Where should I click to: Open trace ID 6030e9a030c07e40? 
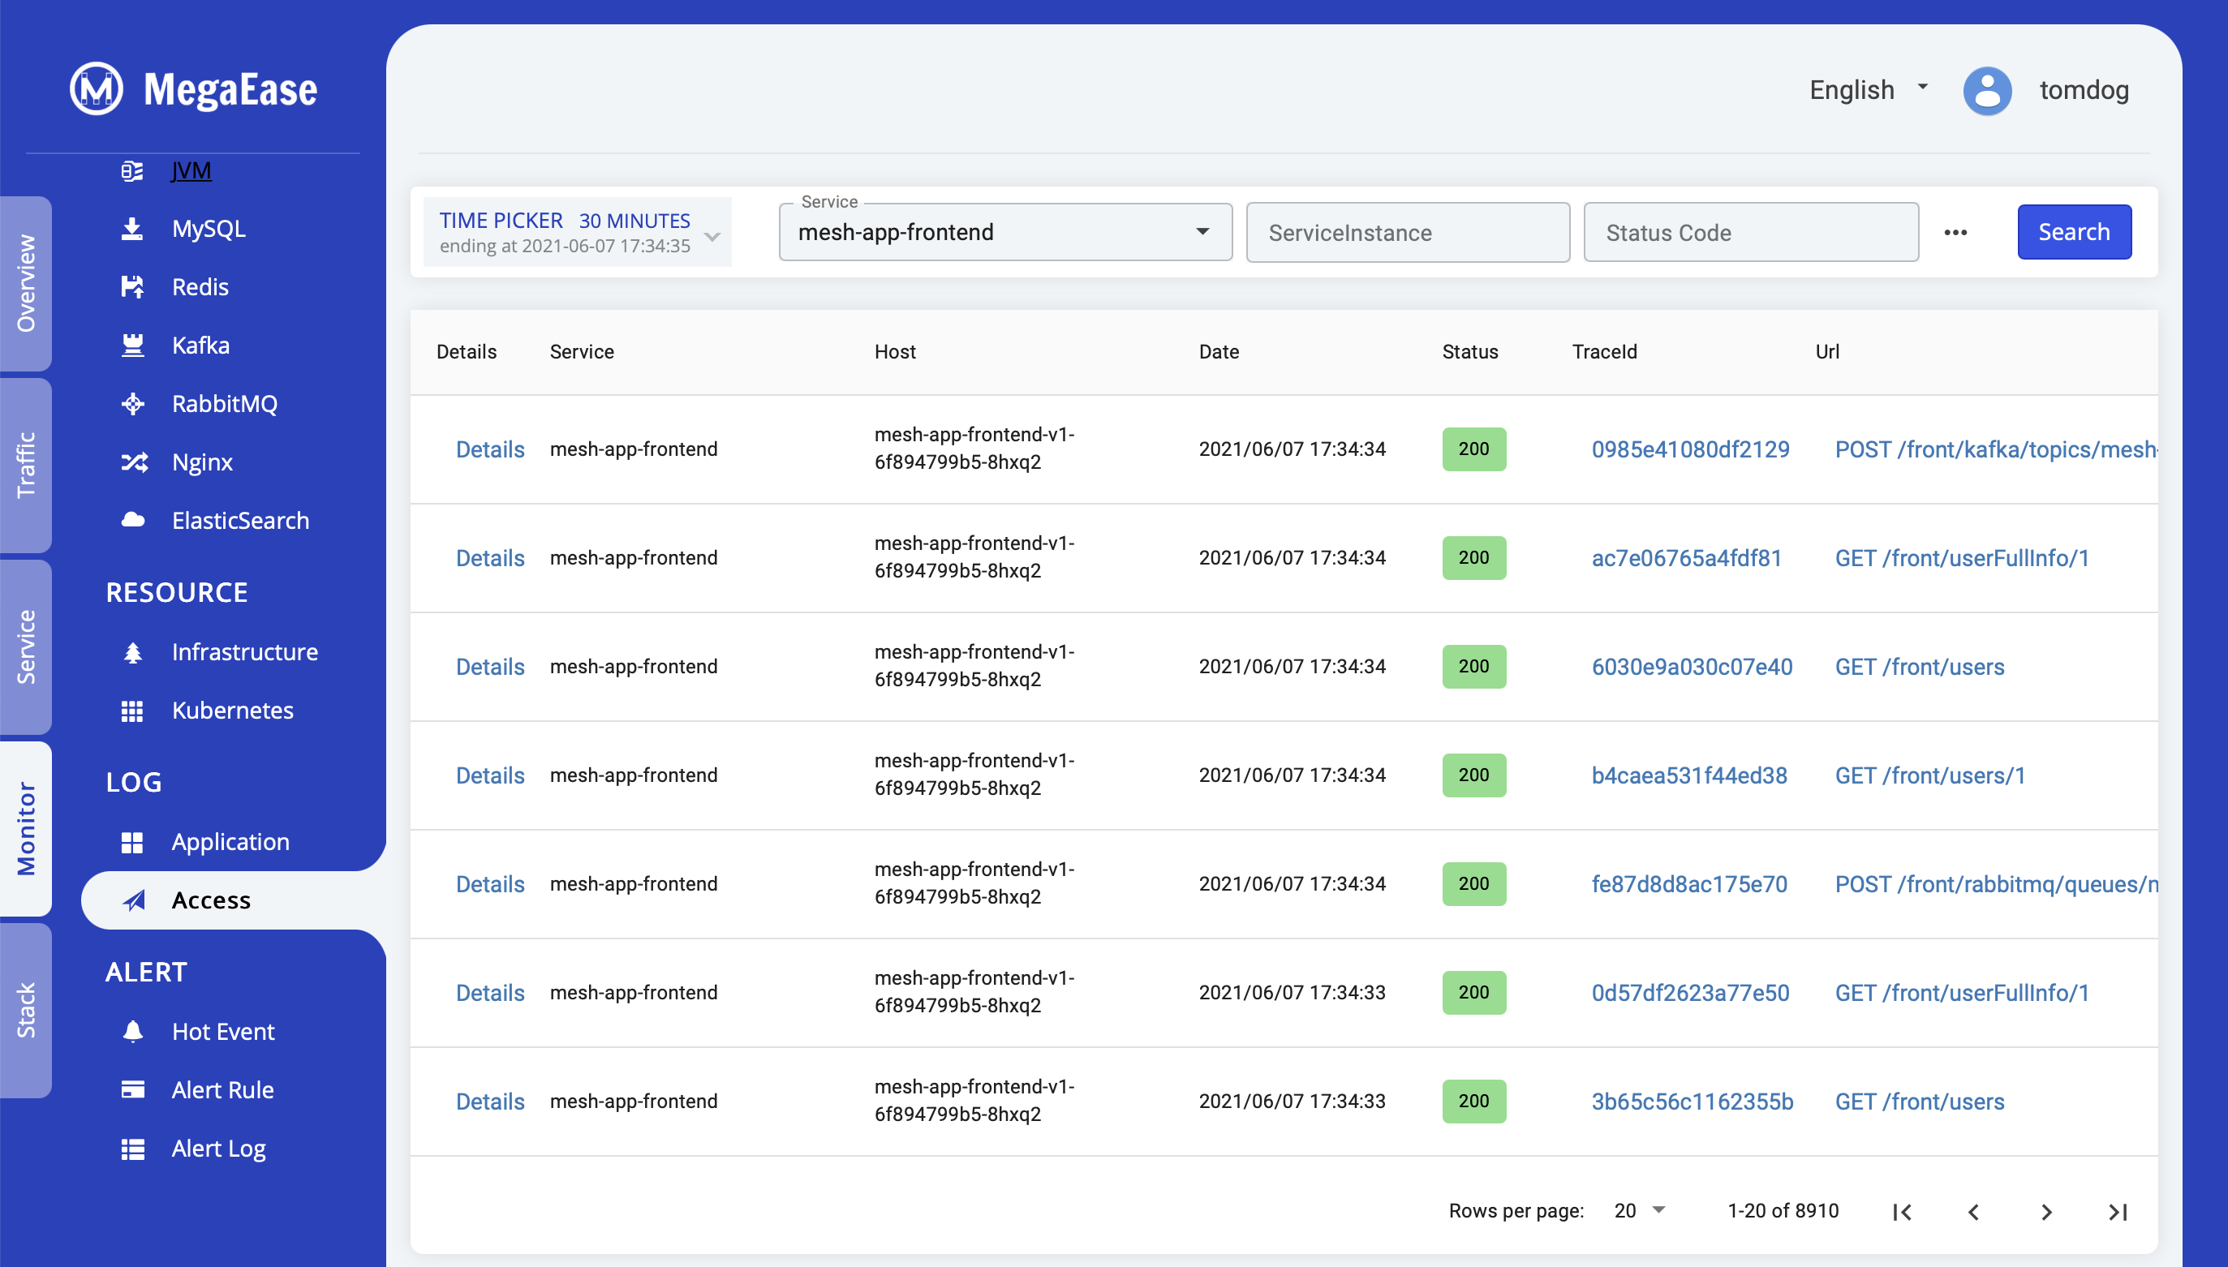[1691, 667]
